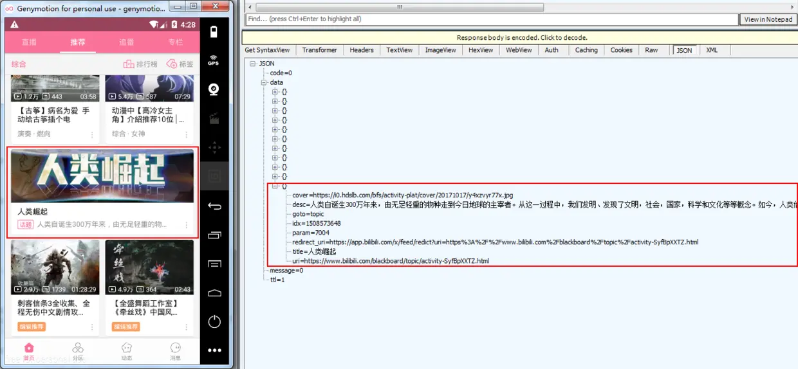Tap the 综合 category label
The width and height of the screenshot is (798, 369).
[19, 64]
